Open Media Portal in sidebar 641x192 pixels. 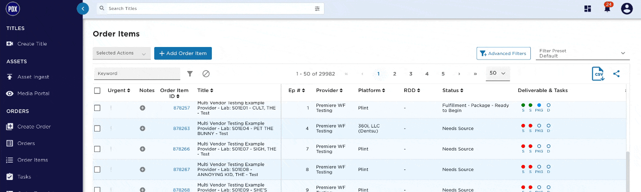pyautogui.click(x=33, y=93)
